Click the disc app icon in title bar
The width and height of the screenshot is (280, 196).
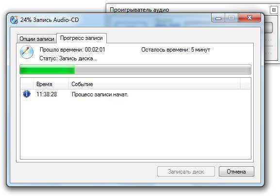pyautogui.click(x=14, y=20)
